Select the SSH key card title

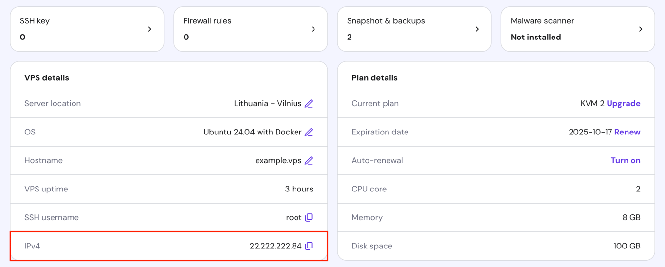click(35, 21)
